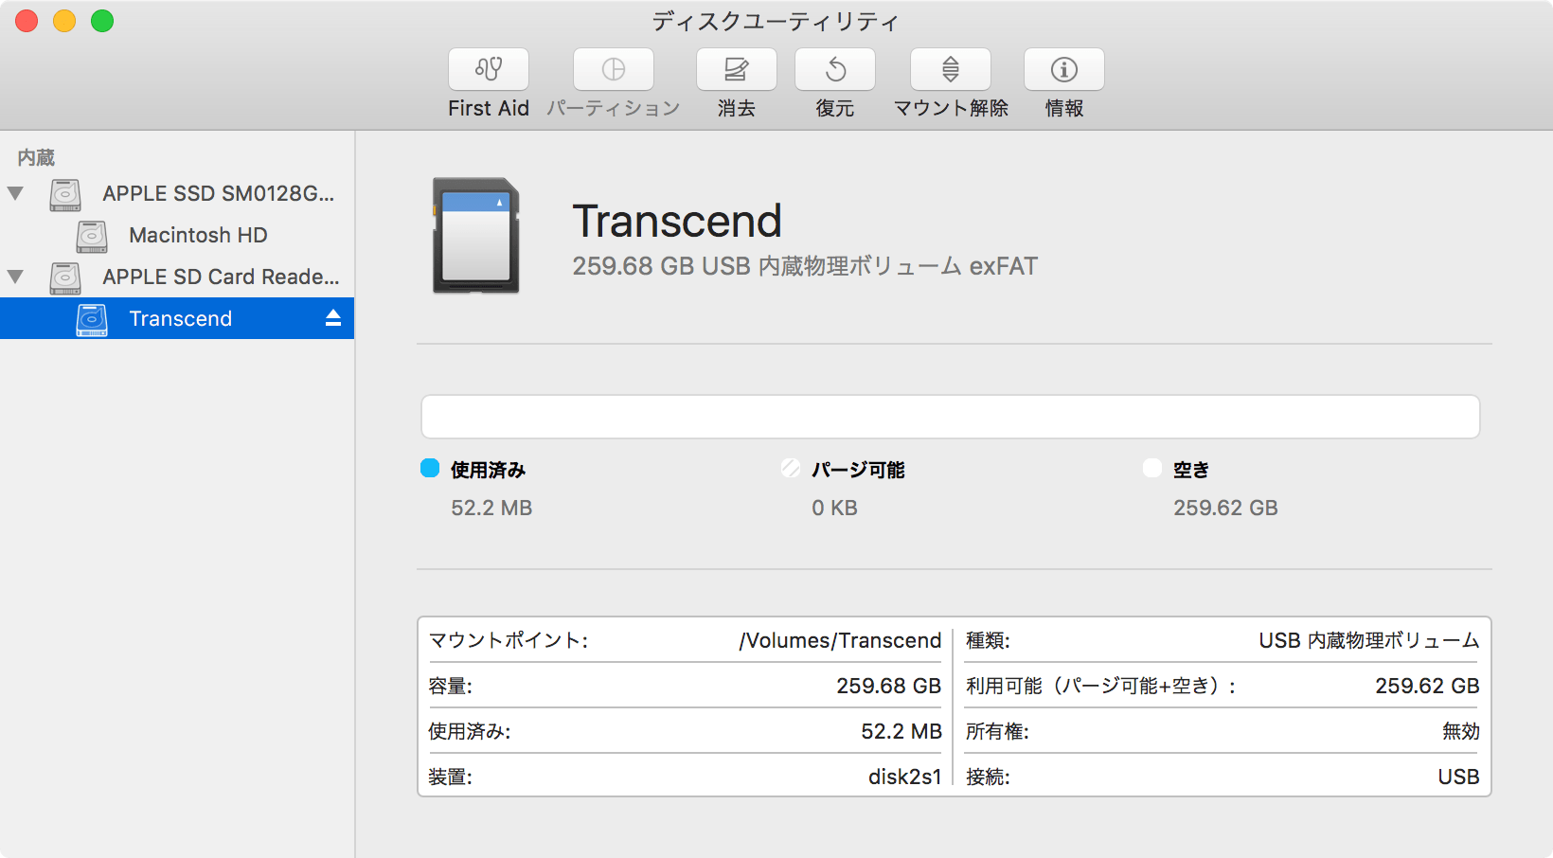Click the Transcend volume icon in sidebar
Image resolution: width=1553 pixels, height=858 pixels.
(92, 319)
